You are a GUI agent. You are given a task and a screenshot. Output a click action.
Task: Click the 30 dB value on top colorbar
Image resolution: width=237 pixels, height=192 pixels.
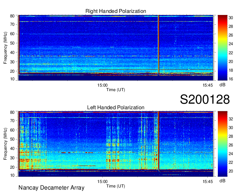click(x=231, y=18)
